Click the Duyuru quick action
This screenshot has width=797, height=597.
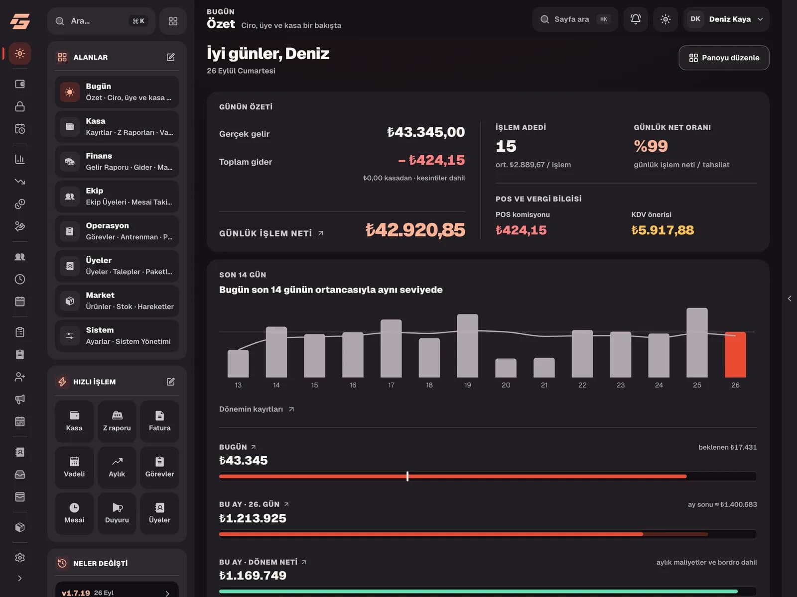117,513
